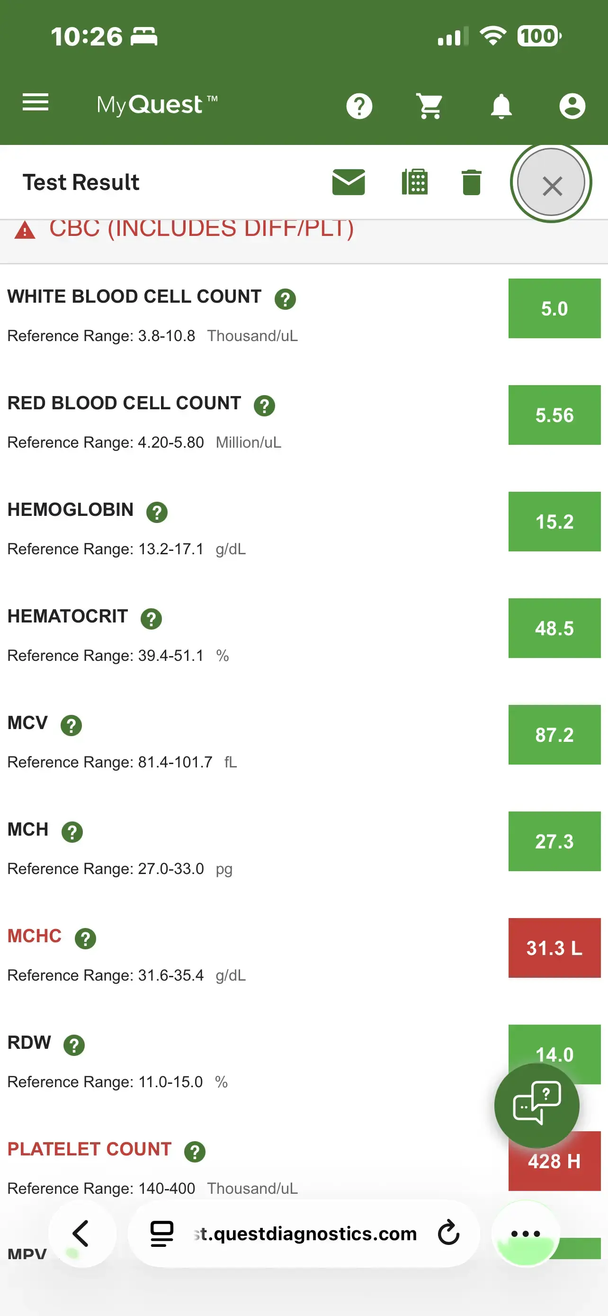Show info about Hemoglobin
608x1316 pixels.
pyautogui.click(x=157, y=512)
